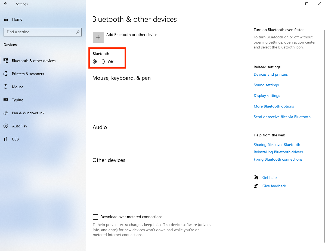
Task: Open More Bluetooth options
Action: pos(274,106)
